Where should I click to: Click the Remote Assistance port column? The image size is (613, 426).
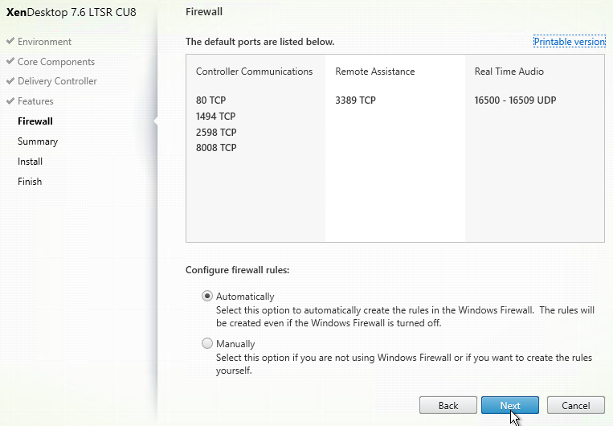(x=395, y=148)
